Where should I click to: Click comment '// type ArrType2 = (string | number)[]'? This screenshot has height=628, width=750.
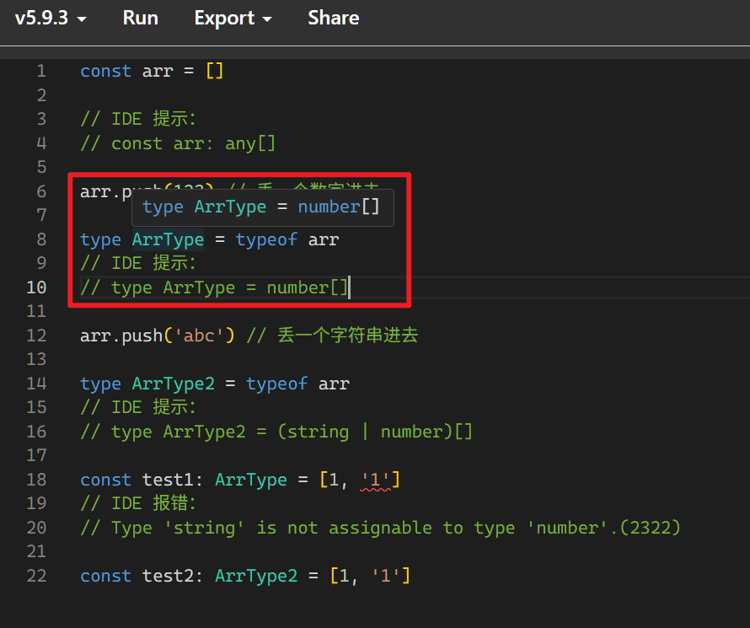point(276,432)
